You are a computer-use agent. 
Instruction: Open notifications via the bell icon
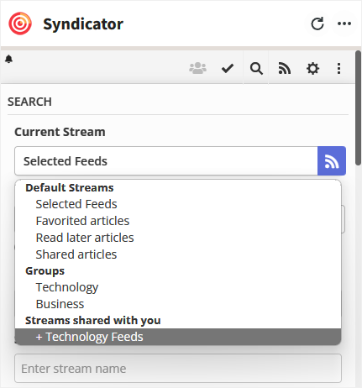point(9,59)
